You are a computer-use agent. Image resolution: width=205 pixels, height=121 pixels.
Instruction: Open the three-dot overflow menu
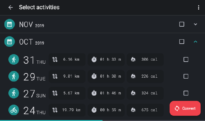198,7
